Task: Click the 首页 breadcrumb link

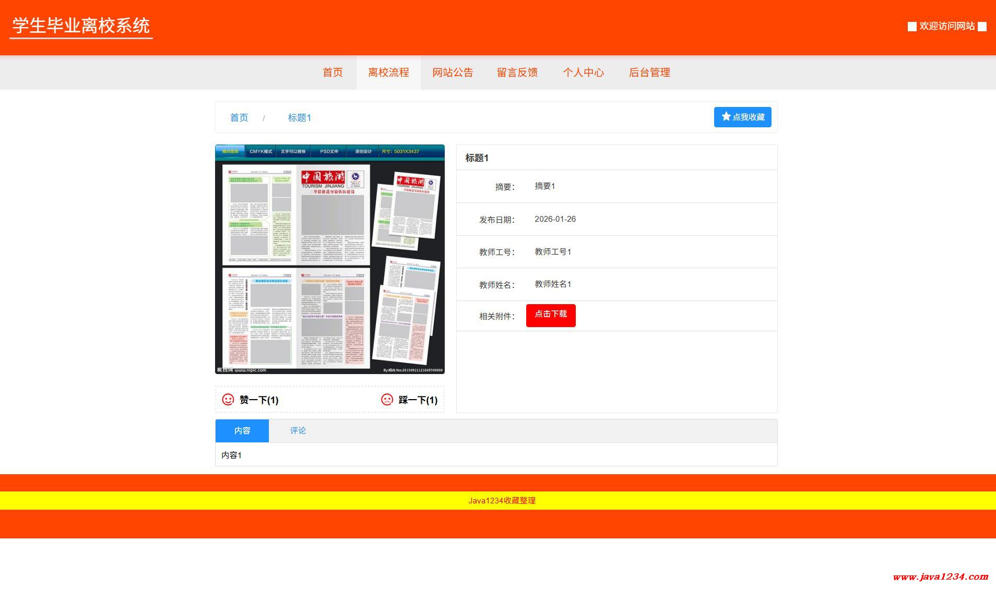Action: coord(239,118)
